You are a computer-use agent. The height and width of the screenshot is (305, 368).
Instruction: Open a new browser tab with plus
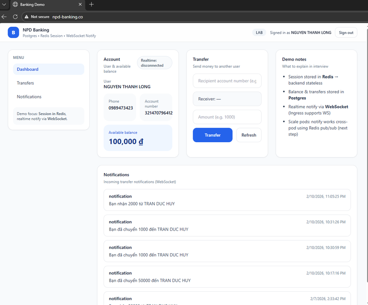(x=91, y=4)
